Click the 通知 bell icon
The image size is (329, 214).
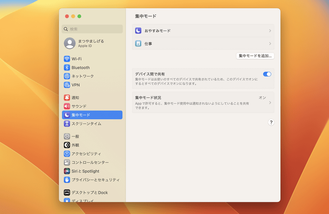click(x=67, y=98)
